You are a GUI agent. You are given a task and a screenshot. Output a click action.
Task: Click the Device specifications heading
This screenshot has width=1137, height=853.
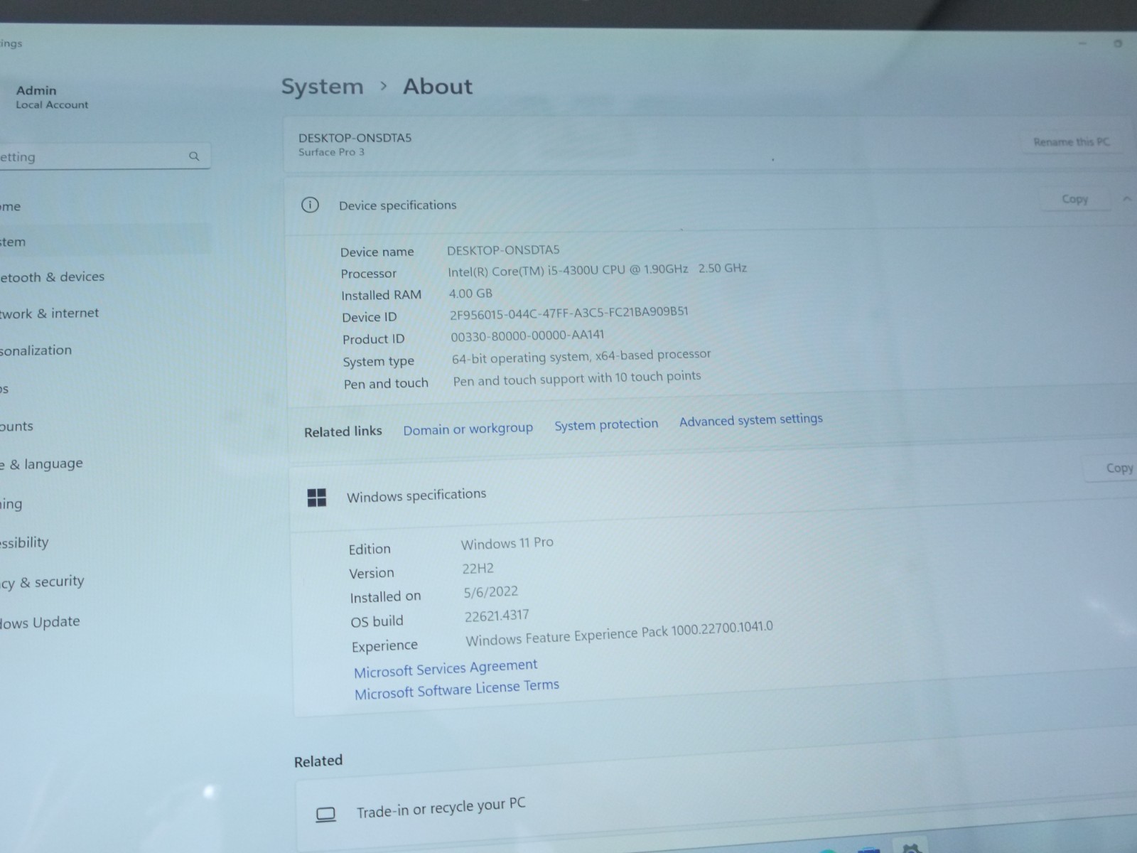pos(397,205)
